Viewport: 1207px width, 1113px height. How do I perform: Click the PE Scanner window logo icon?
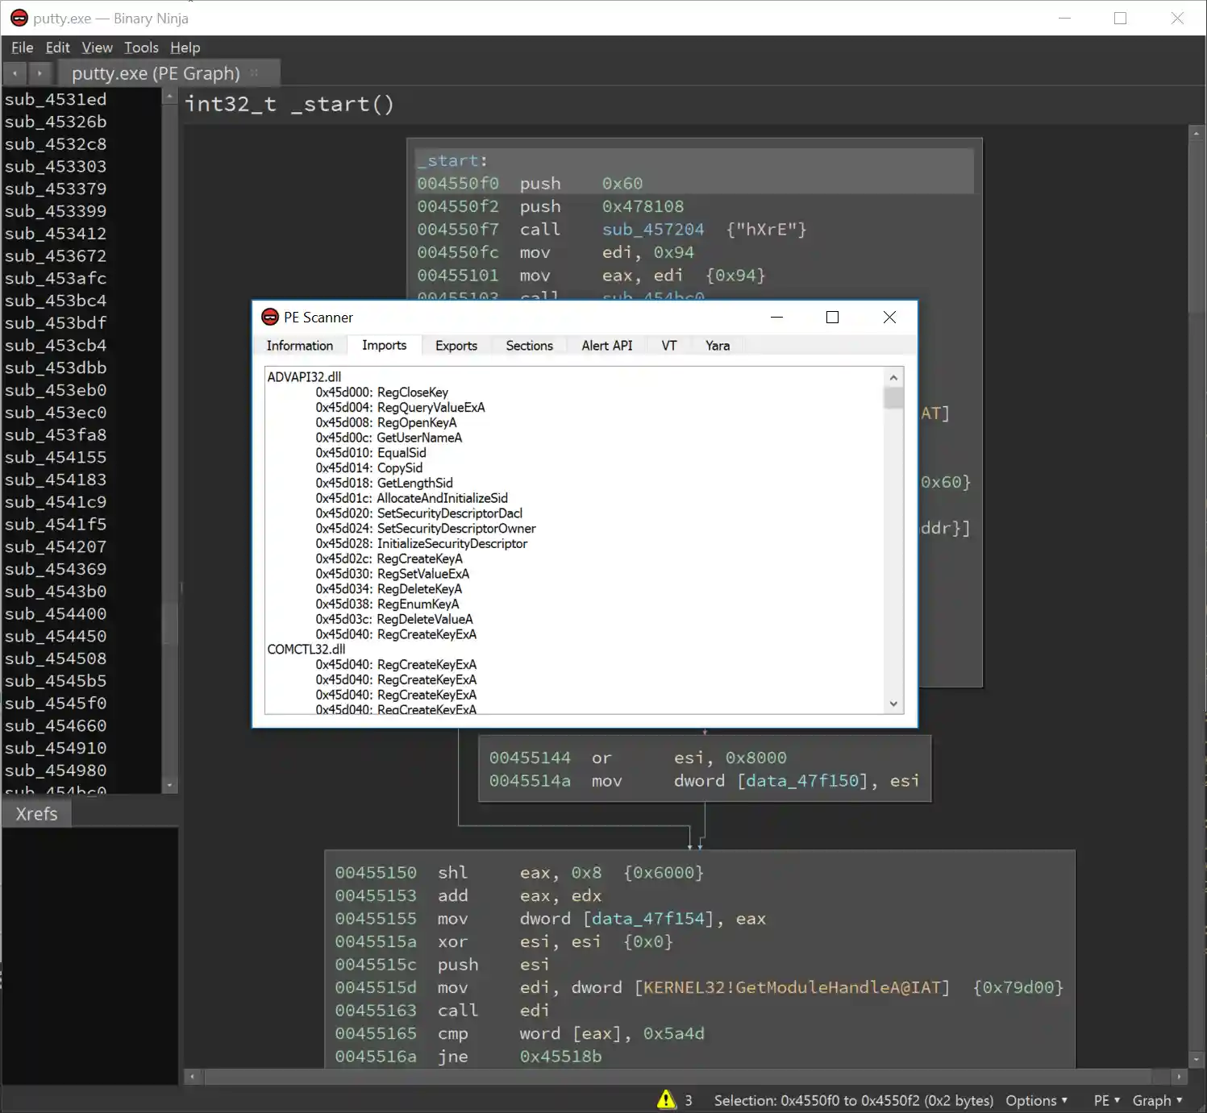tap(270, 318)
